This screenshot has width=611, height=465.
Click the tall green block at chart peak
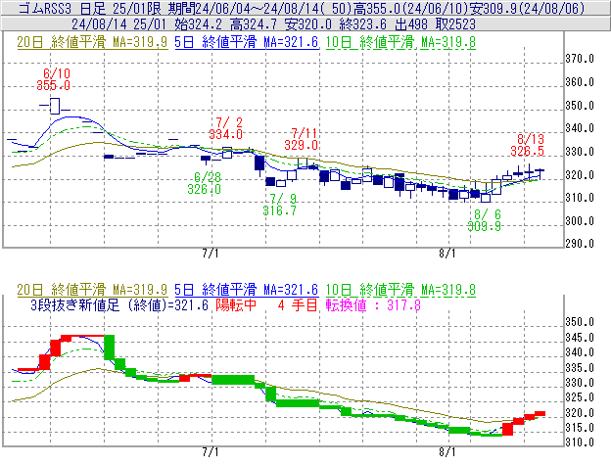click(110, 348)
